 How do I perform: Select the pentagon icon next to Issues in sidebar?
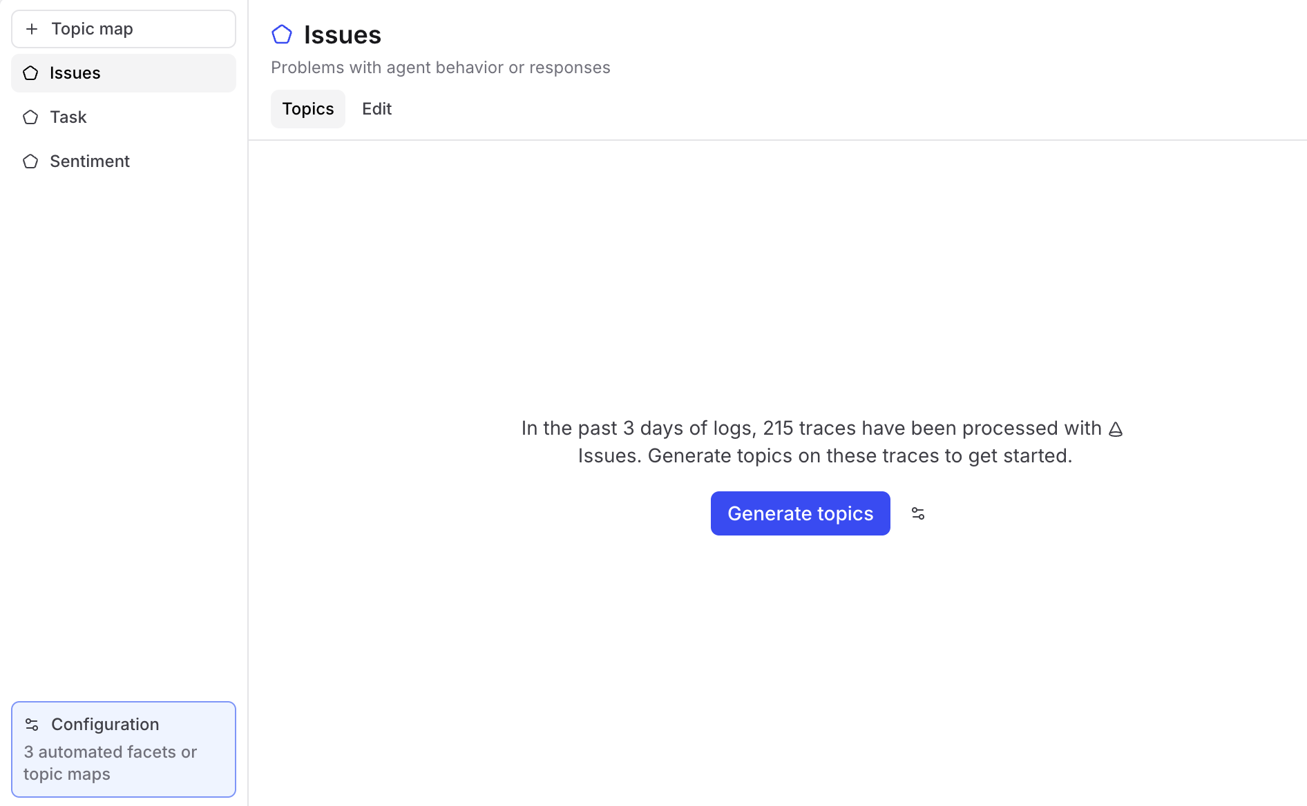click(x=30, y=72)
